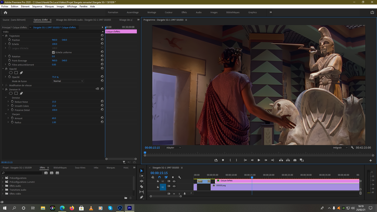Toggle track lock on V2
This screenshot has width=377, height=212.
point(158,181)
